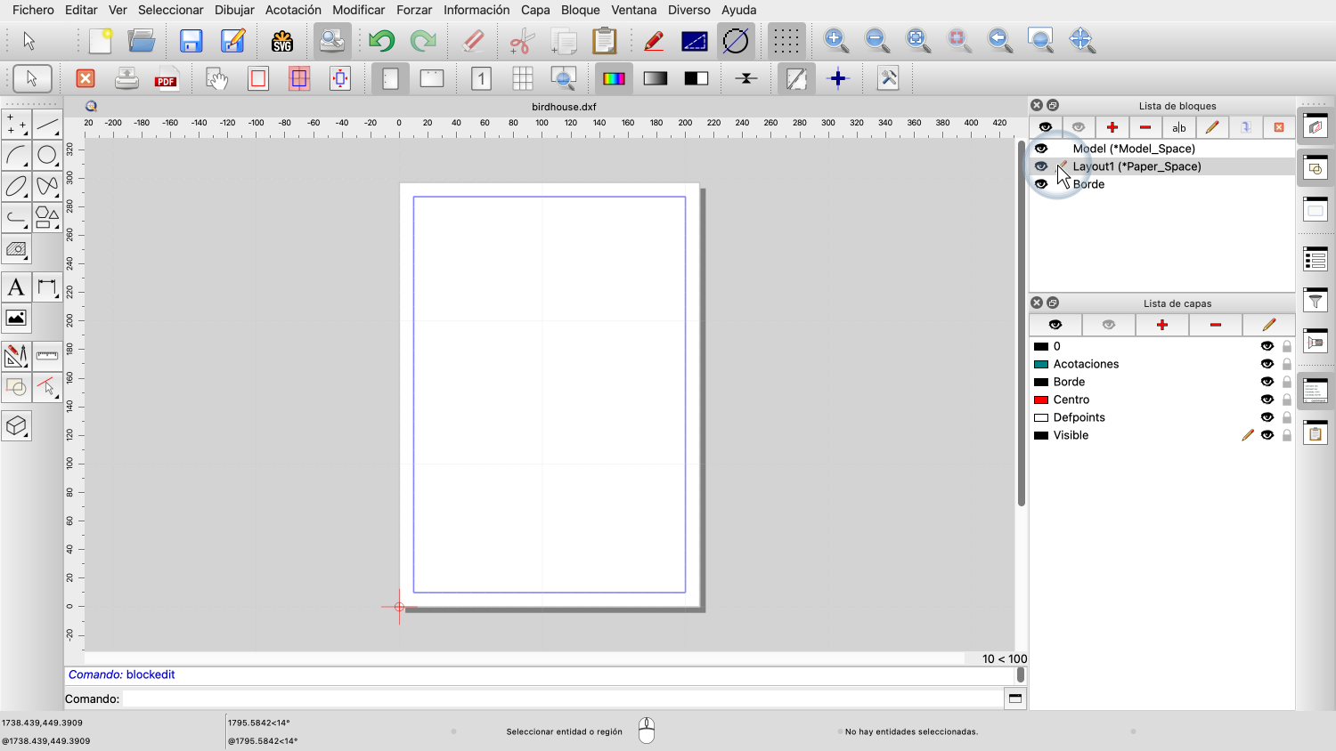The image size is (1336, 751).
Task: Open the 3D isometric projection tool
Action: (x=16, y=426)
